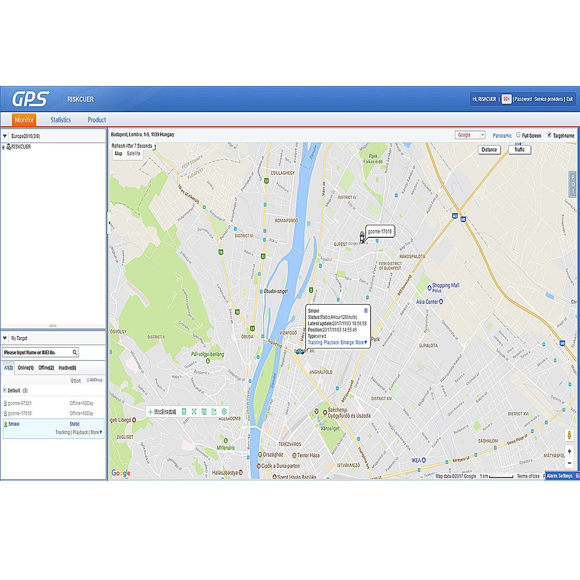The width and height of the screenshot is (580, 580).
Task: Zoom out the map with minus button
Action: [569, 463]
